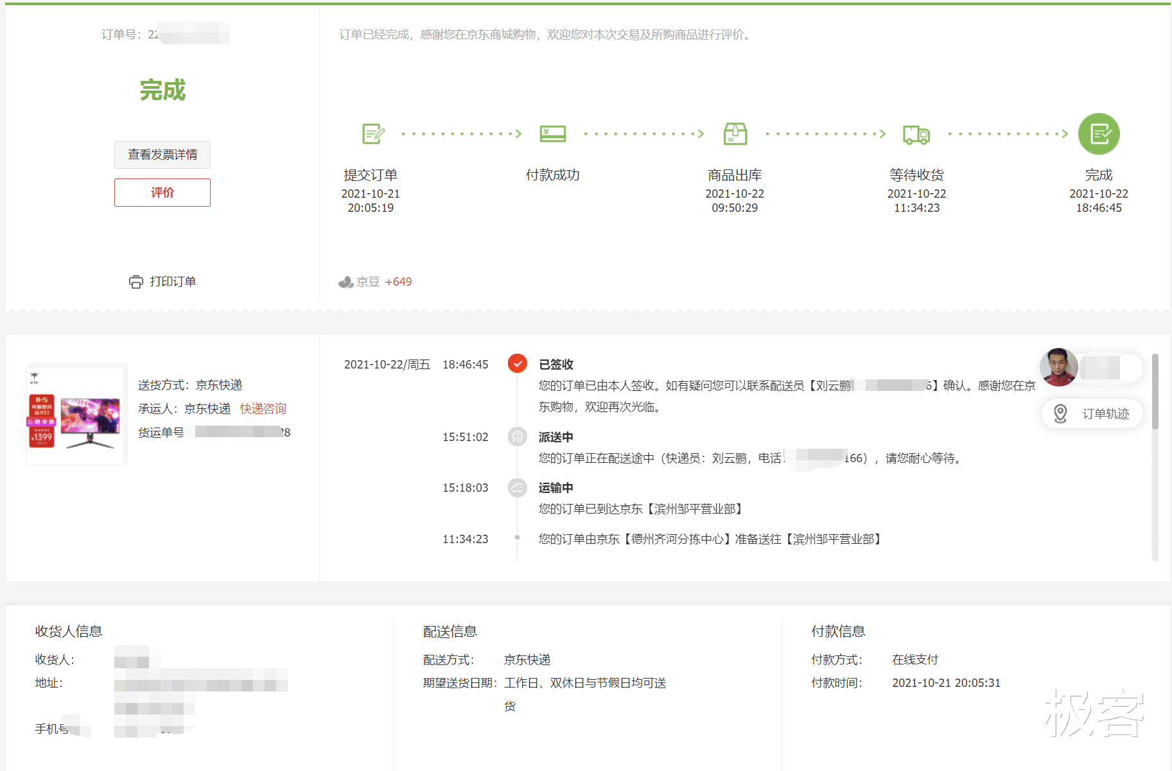Expand tracking details for 11:34:23 entry
The height and width of the screenshot is (771, 1172).
click(x=517, y=539)
